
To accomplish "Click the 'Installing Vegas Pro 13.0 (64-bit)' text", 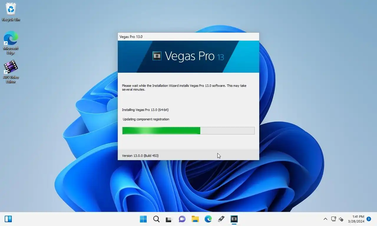I will click(x=145, y=110).
